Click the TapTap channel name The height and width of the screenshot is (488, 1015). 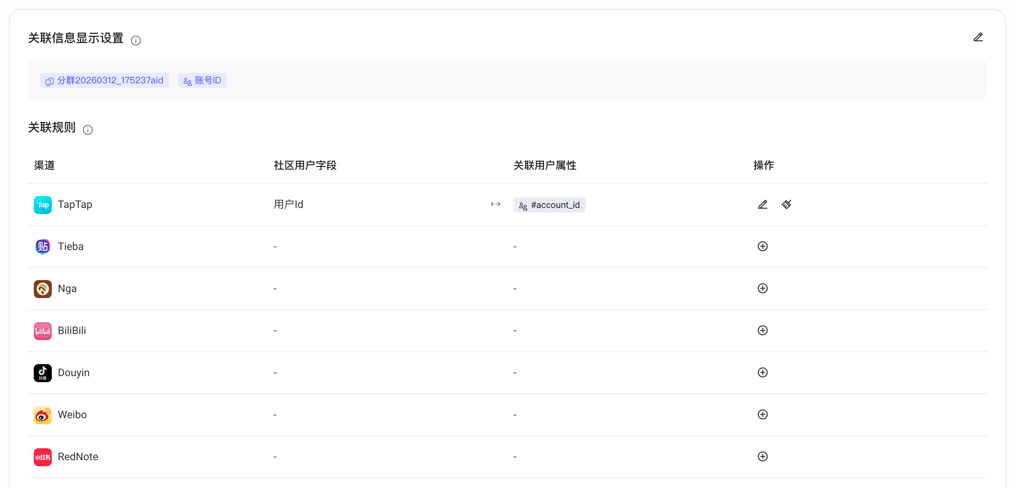[75, 205]
